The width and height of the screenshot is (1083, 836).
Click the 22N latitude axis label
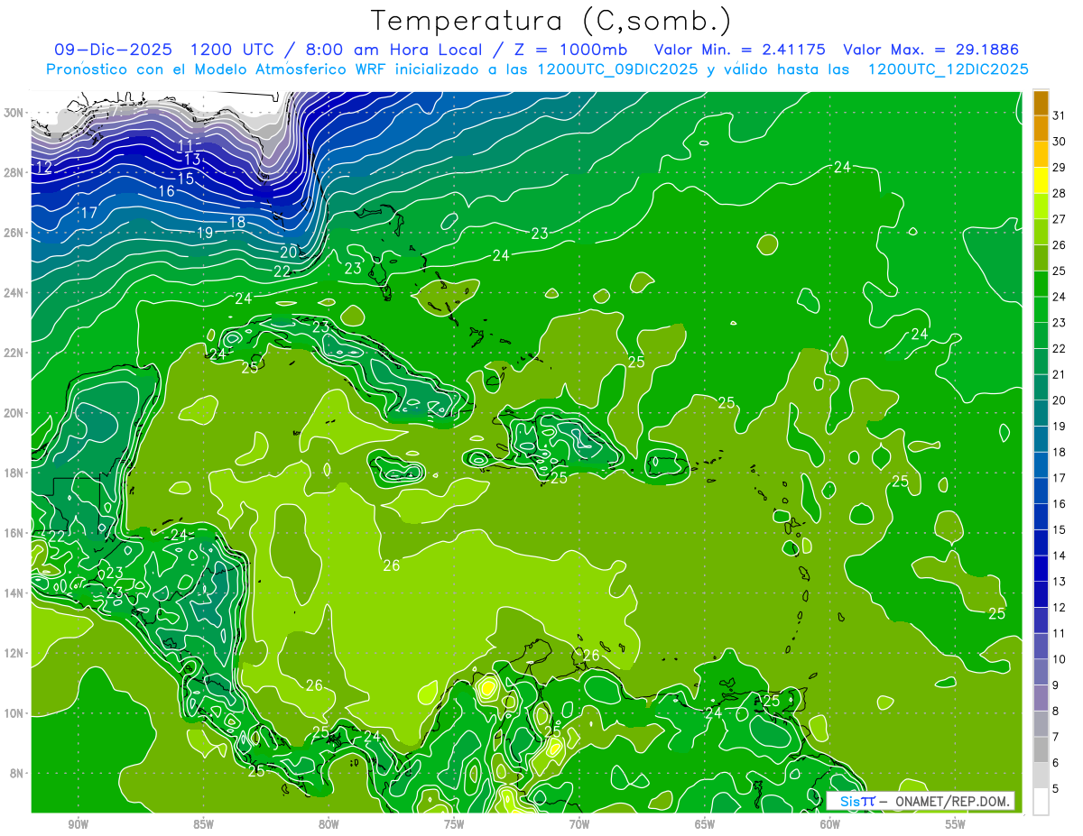point(14,353)
